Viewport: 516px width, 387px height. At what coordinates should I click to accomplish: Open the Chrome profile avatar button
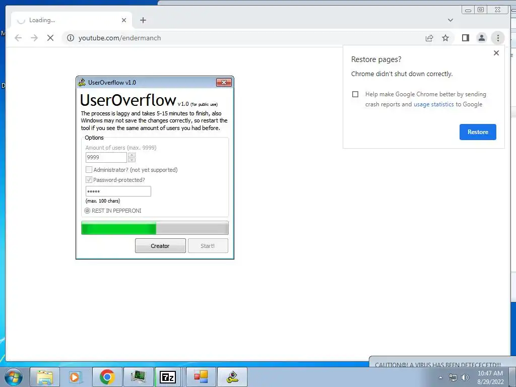point(481,38)
